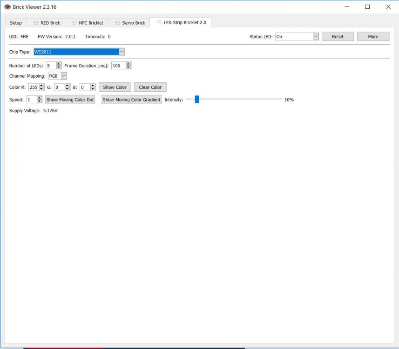This screenshot has height=349, width=399.
Task: Click the Color R input field
Action: (33, 87)
